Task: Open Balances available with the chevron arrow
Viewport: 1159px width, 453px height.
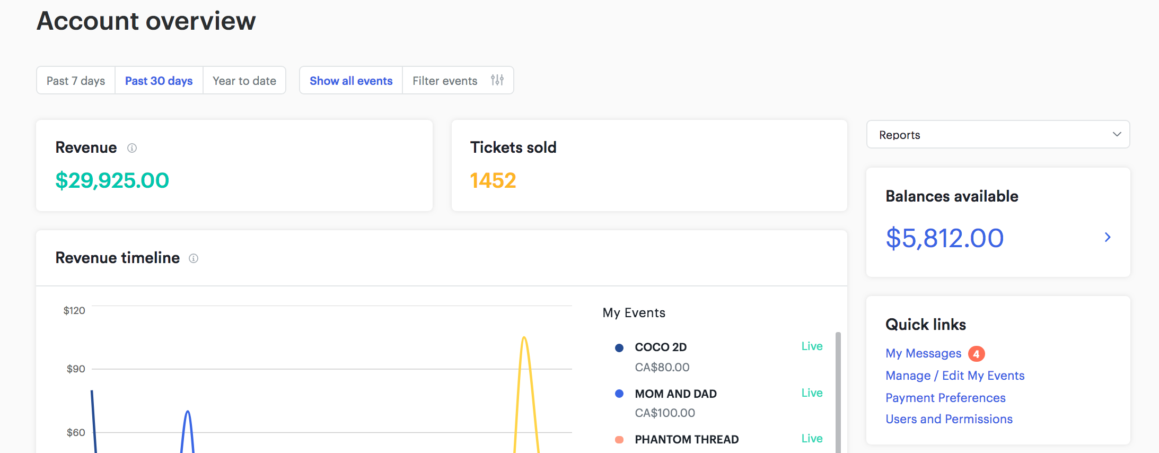Action: pos(1108,237)
